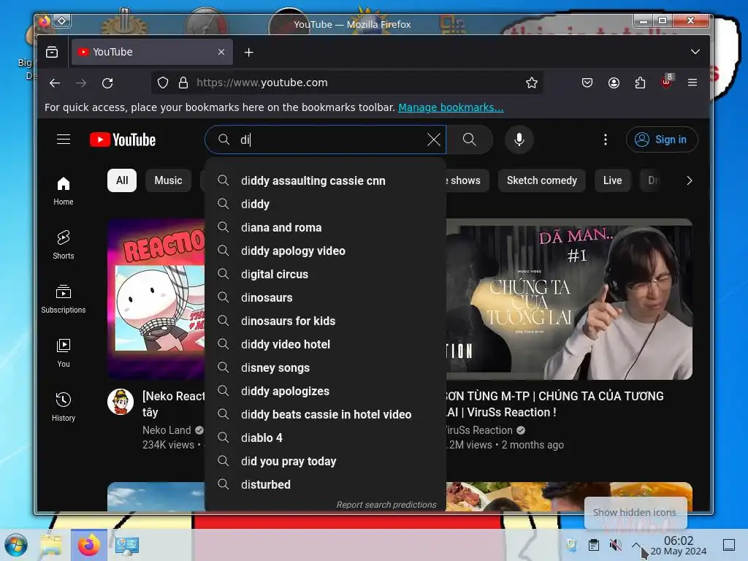748x561 pixels.
Task: Choose the 'dinosaurs' suggestion
Action: [x=325, y=297]
